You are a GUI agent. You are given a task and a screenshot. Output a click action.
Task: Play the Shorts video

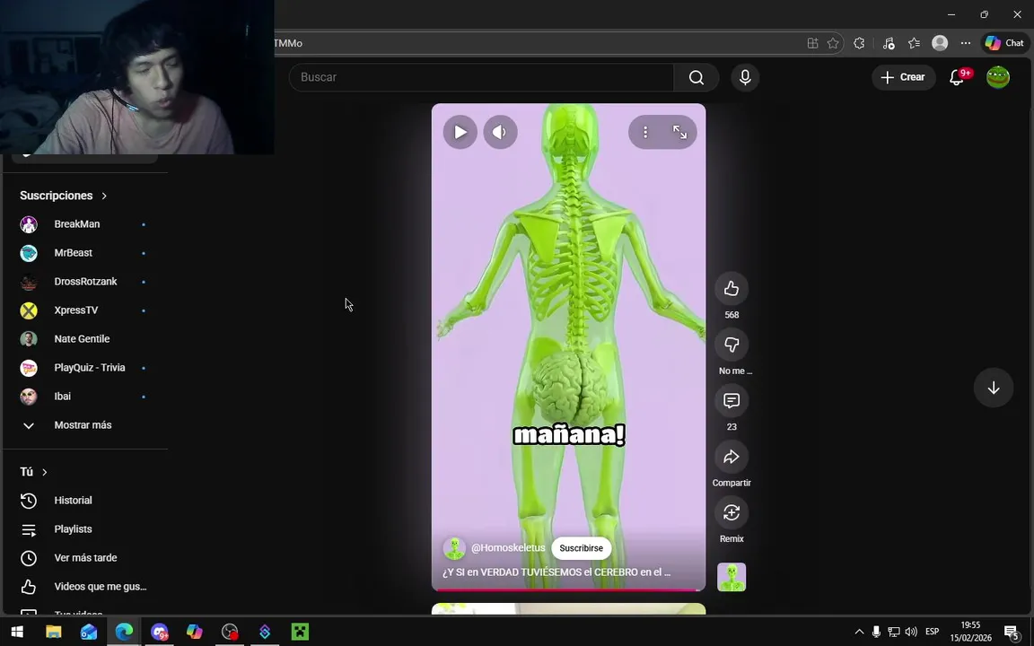point(460,133)
